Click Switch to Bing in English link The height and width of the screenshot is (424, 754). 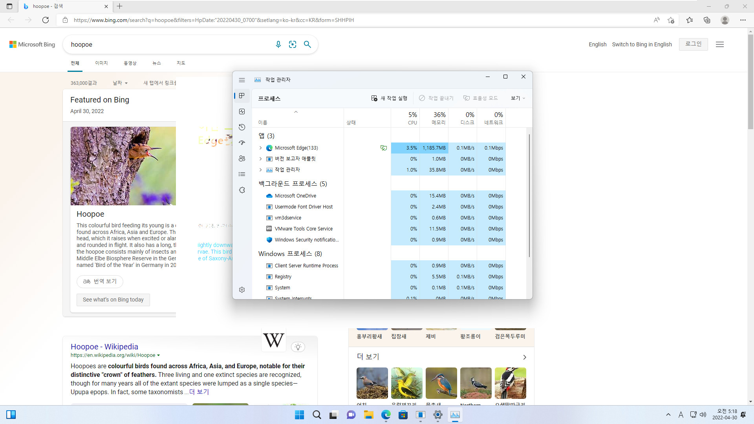pyautogui.click(x=642, y=44)
